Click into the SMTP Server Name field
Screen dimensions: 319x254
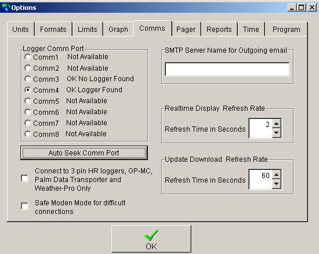click(x=227, y=70)
